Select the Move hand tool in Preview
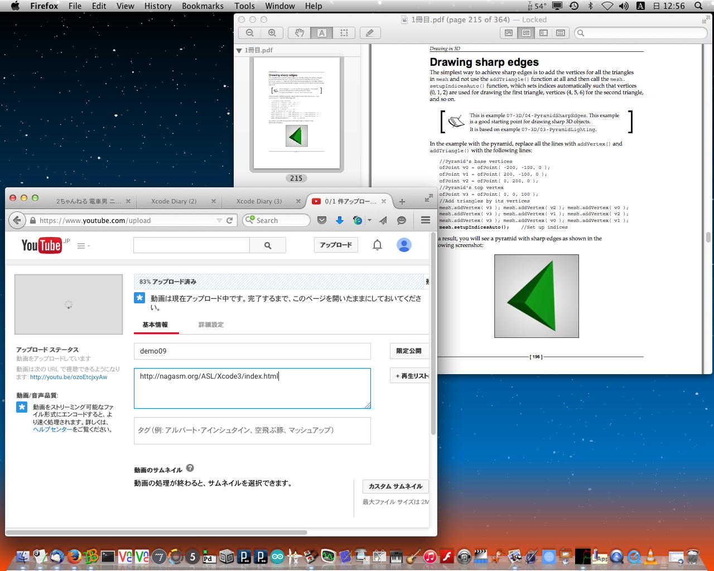Screen dimensions: 714x571 [300, 33]
